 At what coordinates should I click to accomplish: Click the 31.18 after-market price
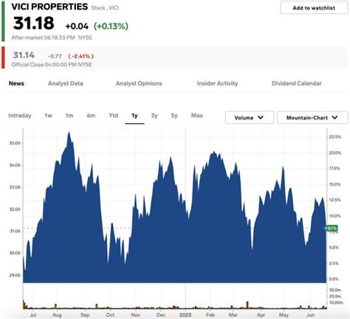click(34, 24)
